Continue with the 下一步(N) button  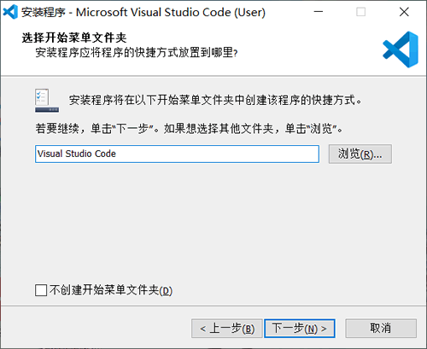click(300, 329)
